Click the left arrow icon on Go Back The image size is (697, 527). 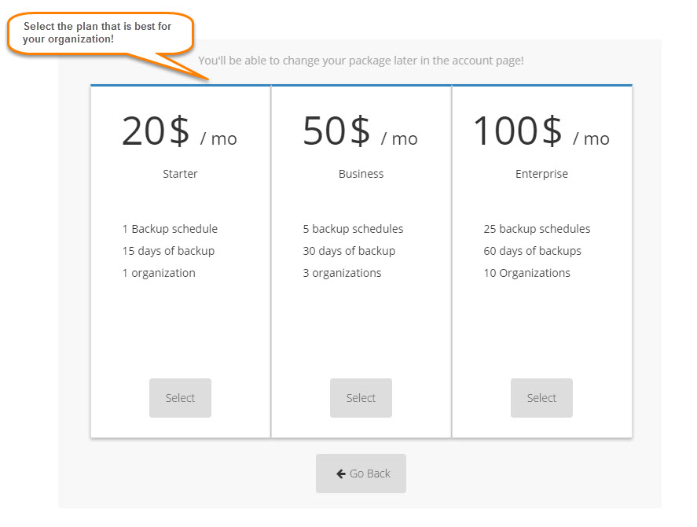[x=341, y=474]
